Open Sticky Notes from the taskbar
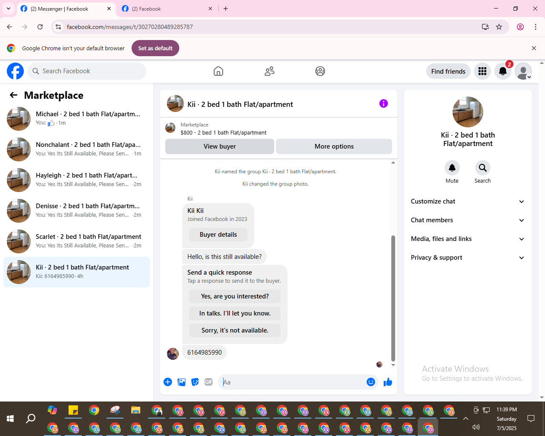The width and height of the screenshot is (545, 436). point(73,410)
